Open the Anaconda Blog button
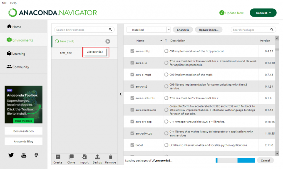This screenshot has height=169, width=283. (x=24, y=142)
